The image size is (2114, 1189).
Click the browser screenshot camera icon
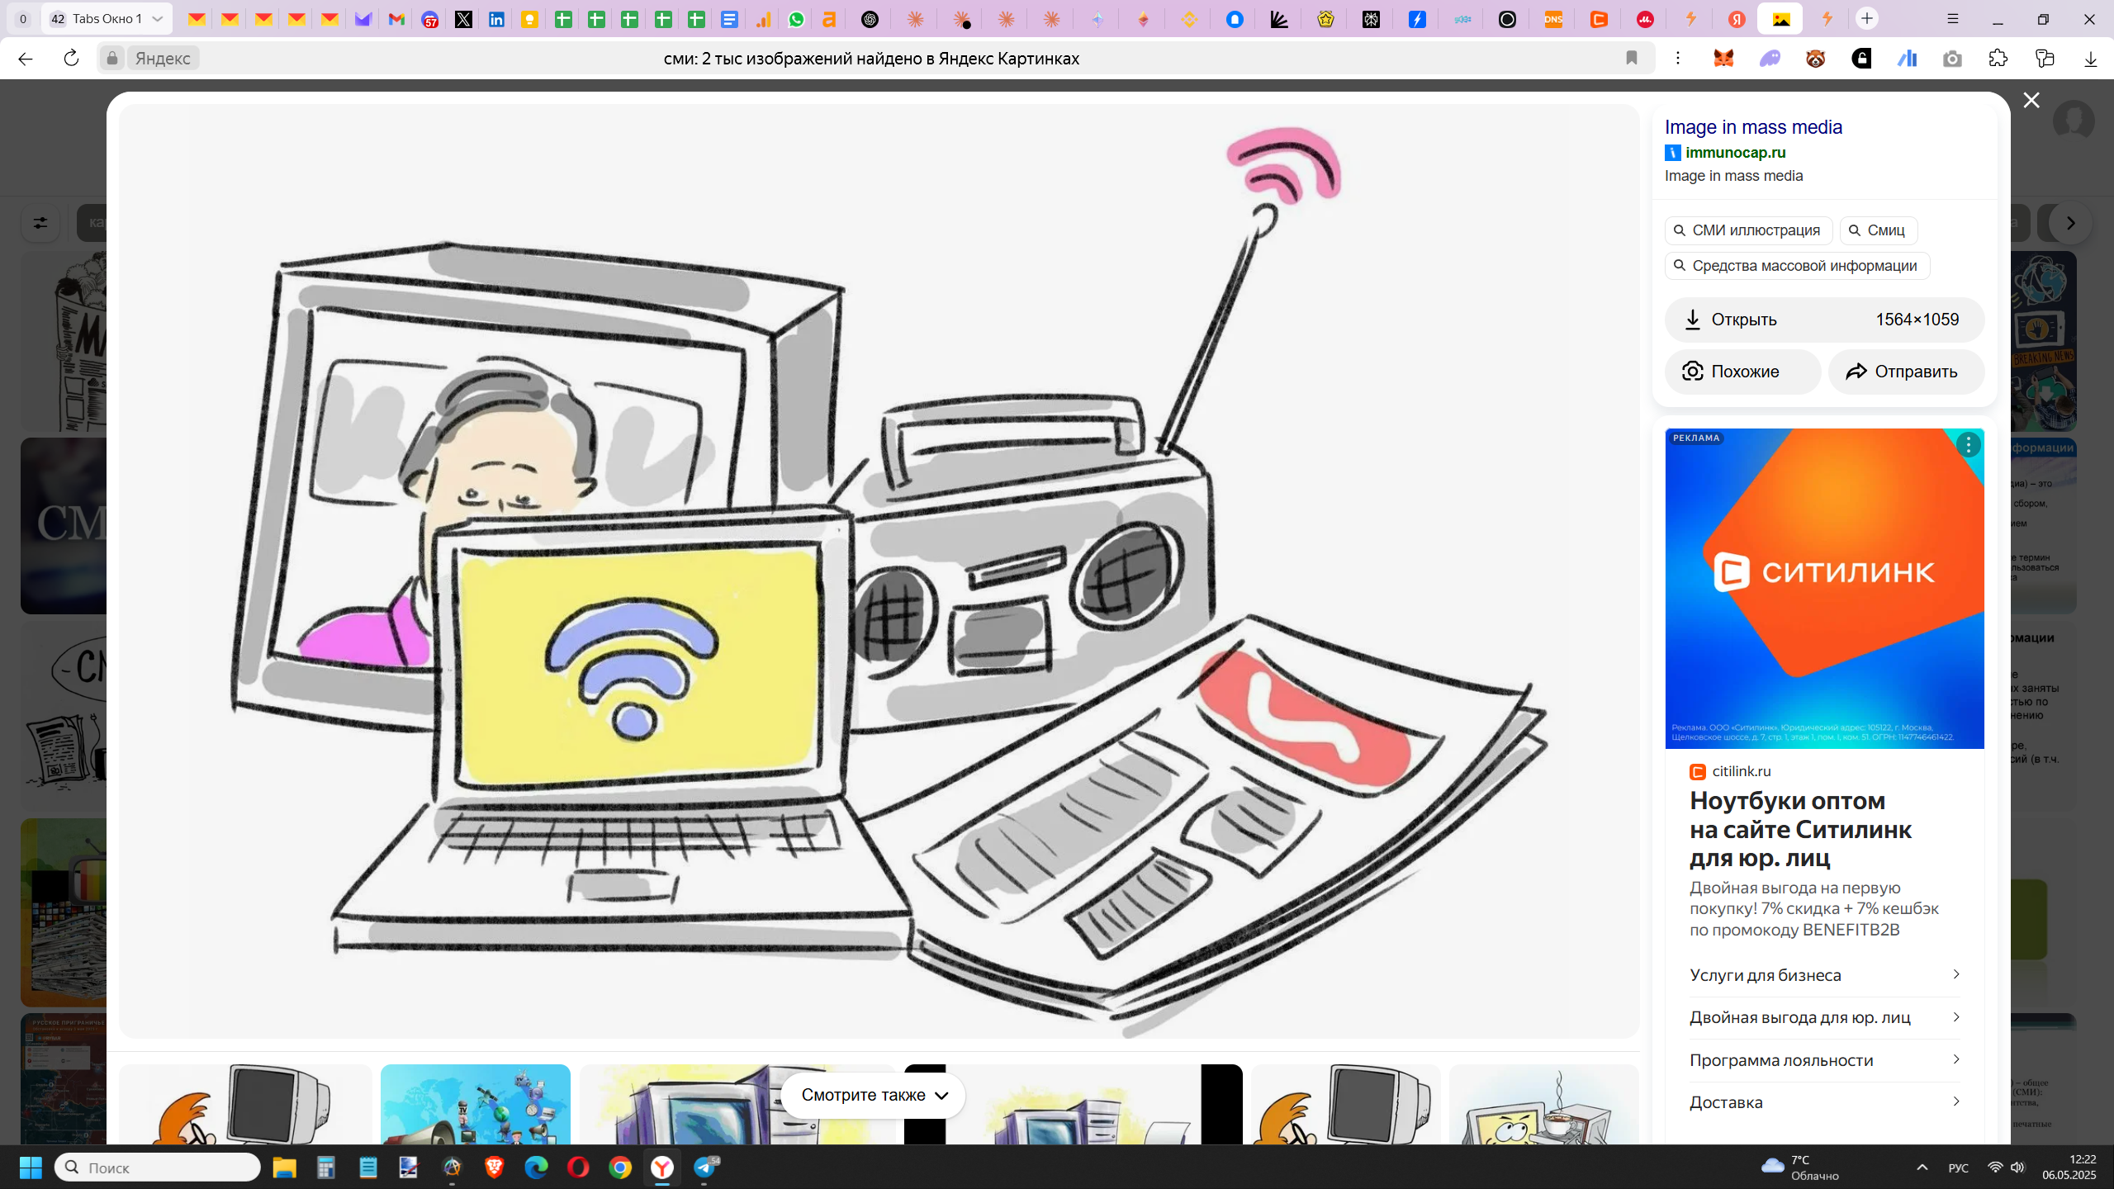click(1952, 59)
